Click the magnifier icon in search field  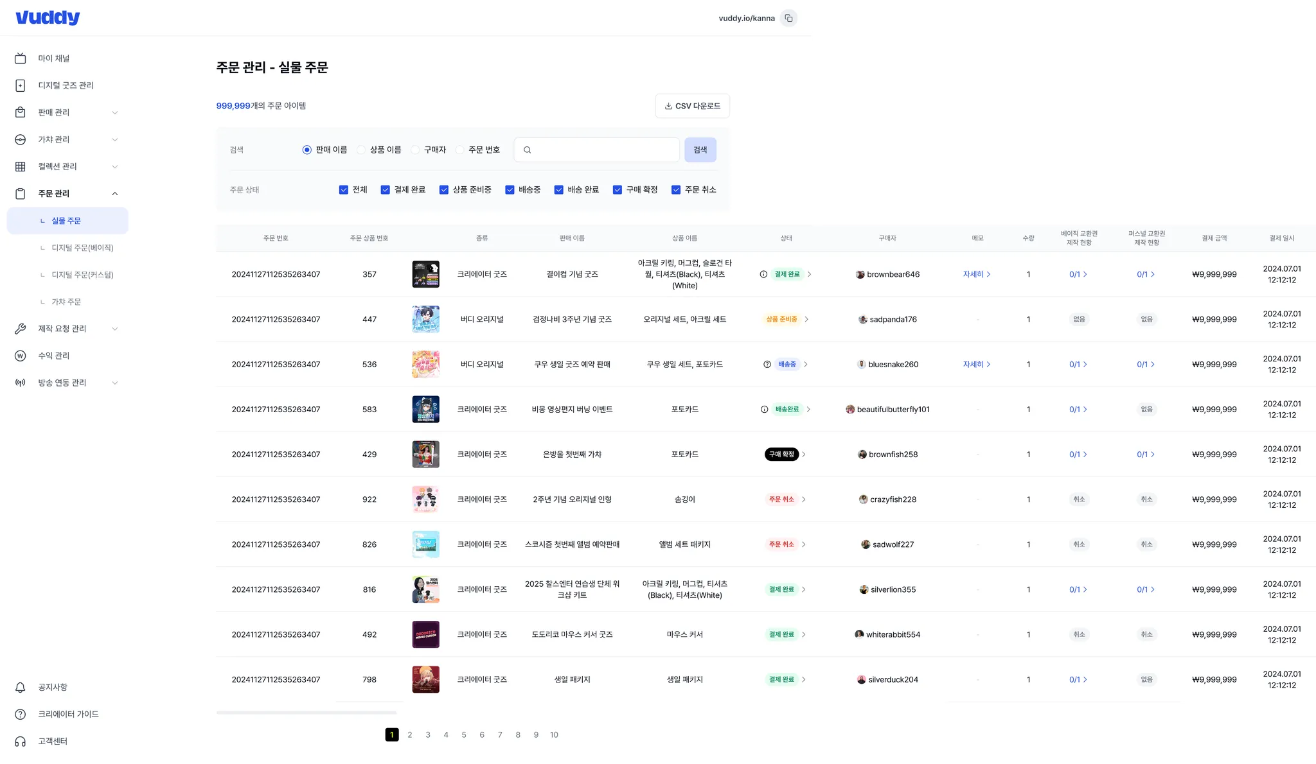click(527, 150)
